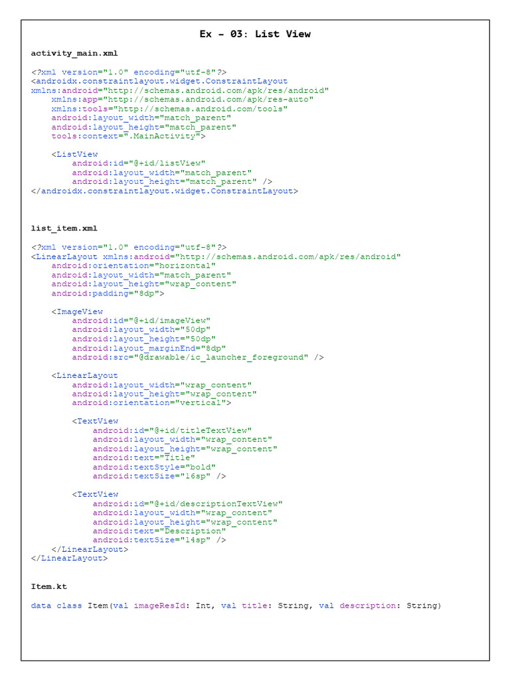This screenshot has width=510, height=680.
Task: Click the android:textStyle="bold" line
Action: tap(154, 467)
